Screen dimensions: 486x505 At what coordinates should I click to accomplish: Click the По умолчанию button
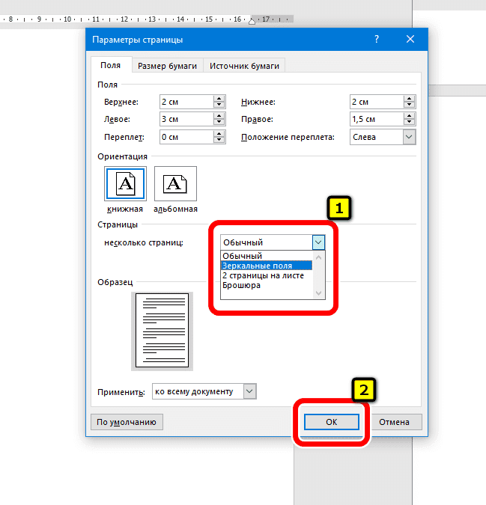coord(127,422)
